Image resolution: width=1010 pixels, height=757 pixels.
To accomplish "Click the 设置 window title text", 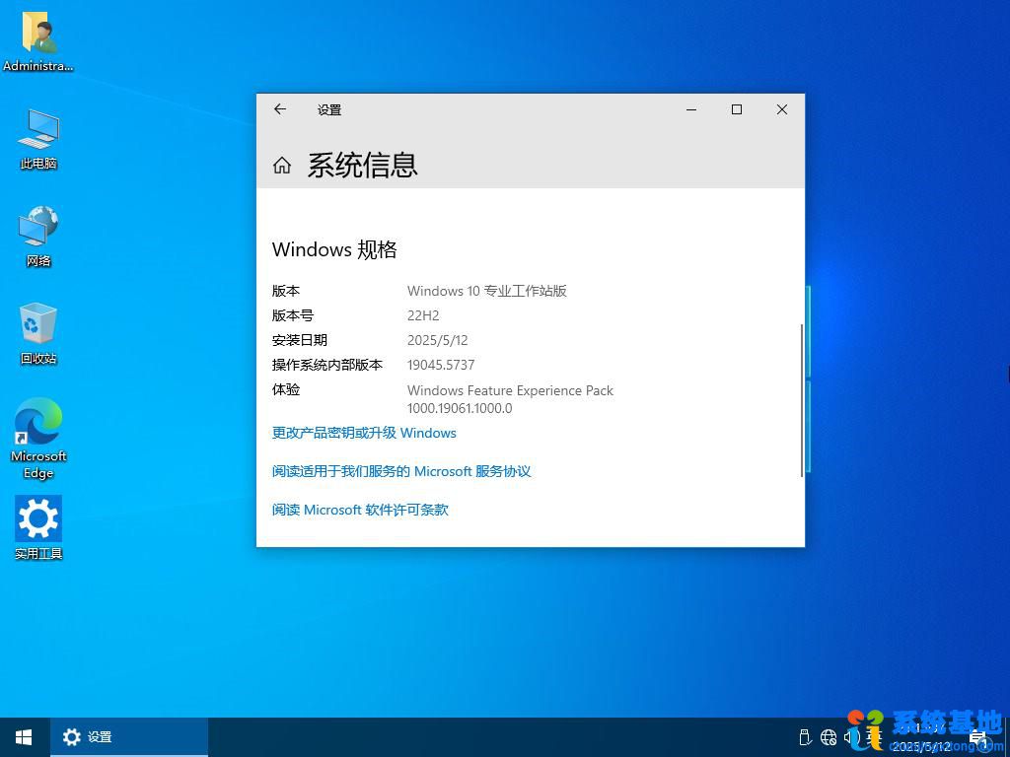I will pos(329,110).
